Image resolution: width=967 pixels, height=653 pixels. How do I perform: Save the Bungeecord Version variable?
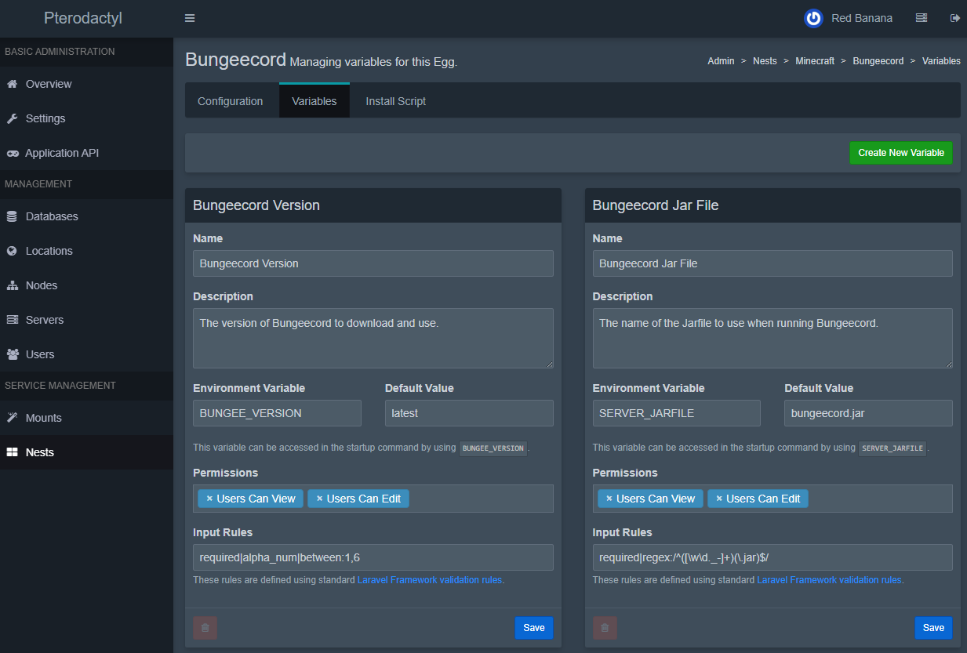[x=534, y=627]
